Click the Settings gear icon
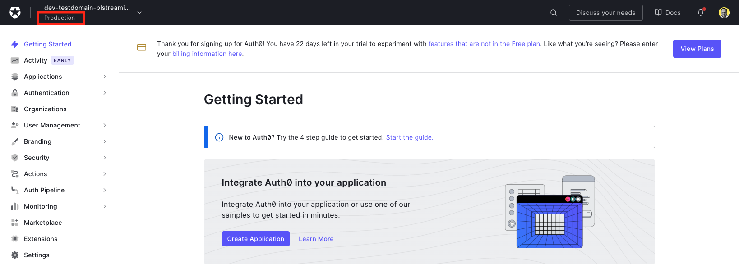739x273 pixels. (x=15, y=255)
